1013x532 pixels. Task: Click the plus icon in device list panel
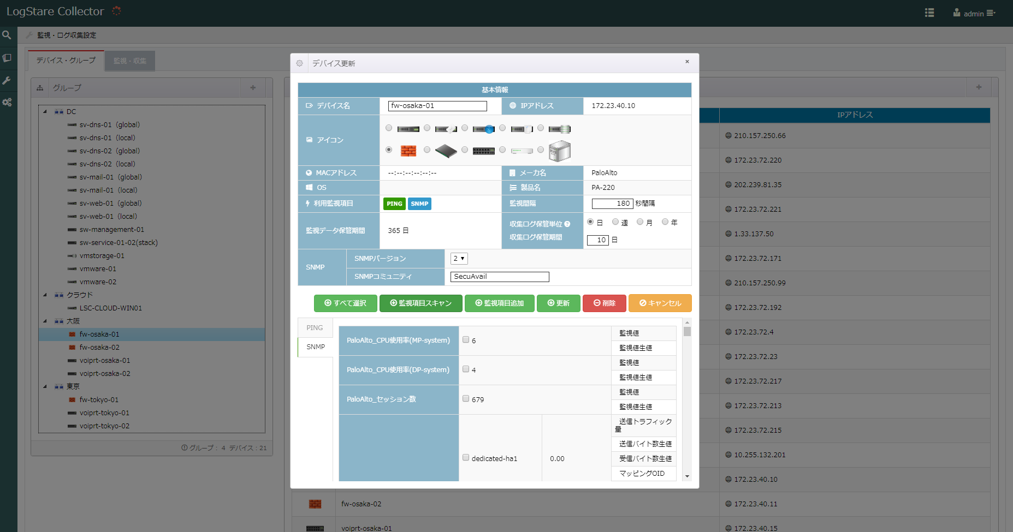(979, 87)
